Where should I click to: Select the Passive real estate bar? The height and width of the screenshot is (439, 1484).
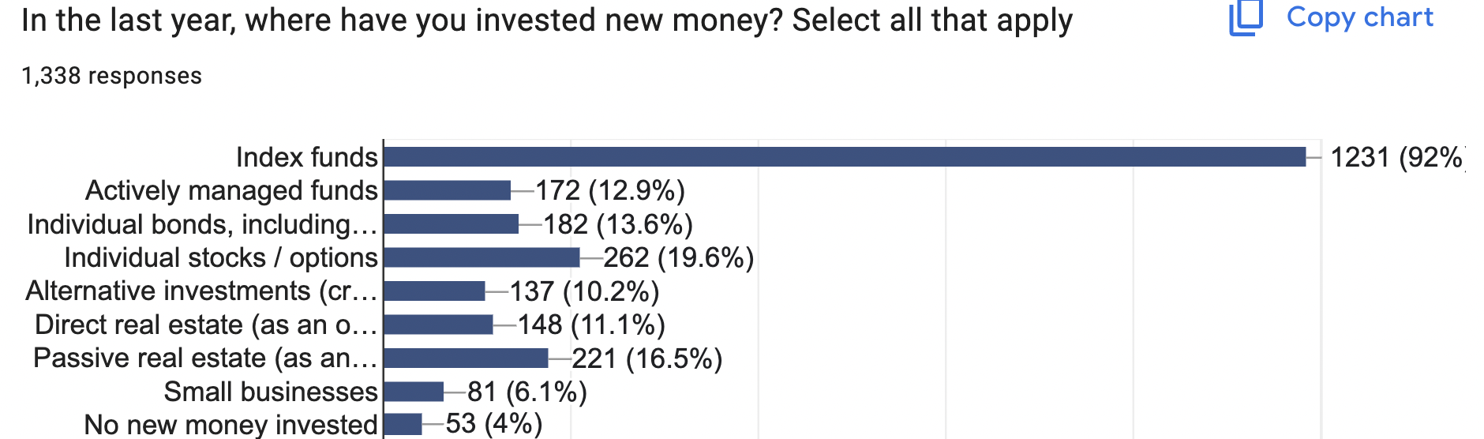pos(466,358)
